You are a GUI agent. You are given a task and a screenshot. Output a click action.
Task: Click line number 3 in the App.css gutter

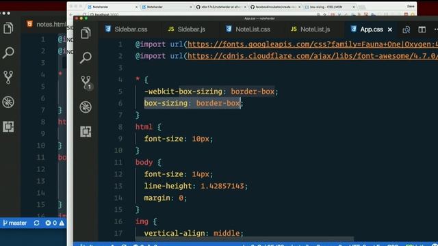pyautogui.click(x=120, y=68)
